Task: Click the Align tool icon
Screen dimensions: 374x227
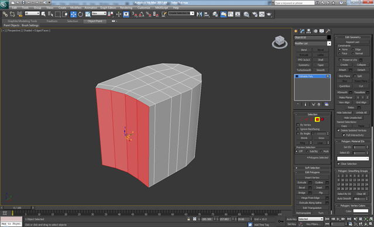Action: 207,14
